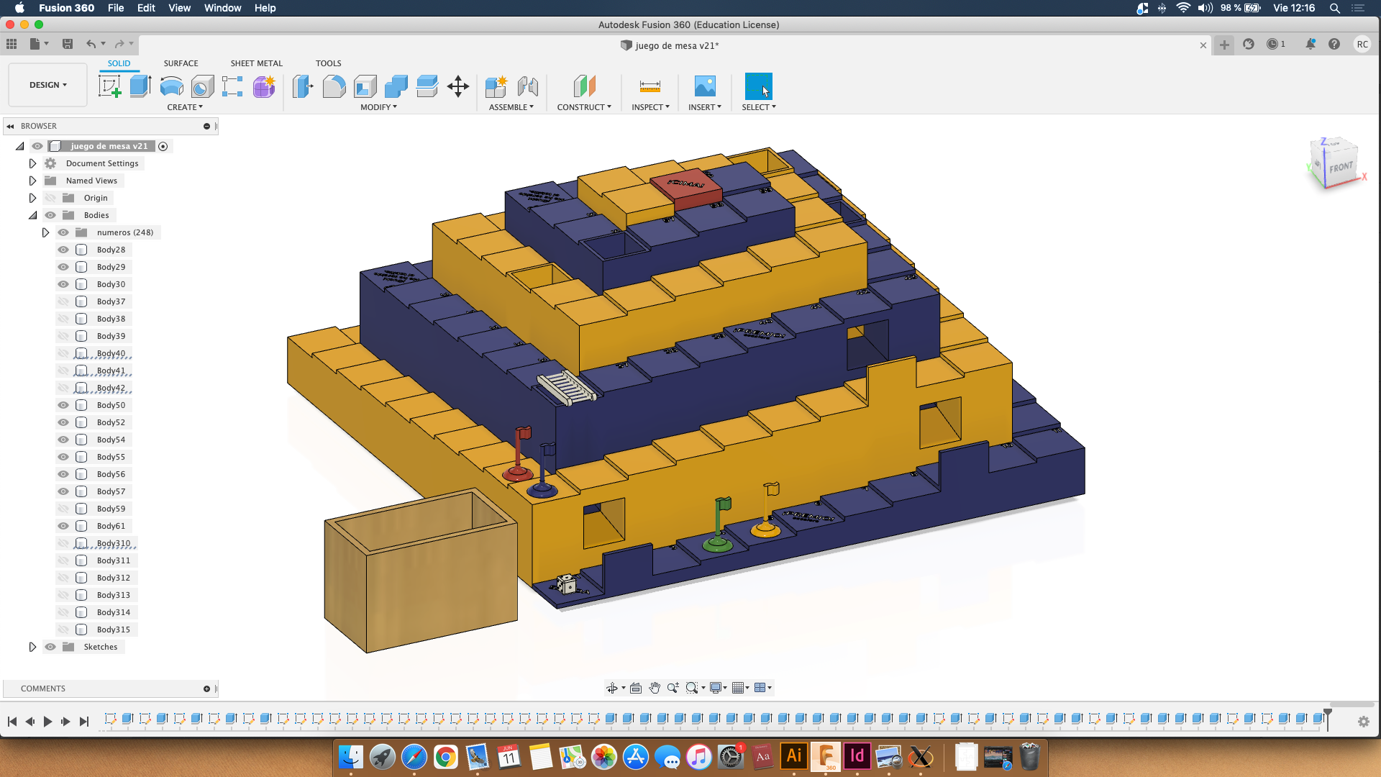Select the Revolve tool icon
This screenshot has height=777, width=1381.
171,86
